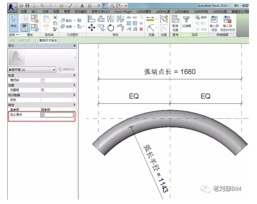Collapse the Identity Data section in Properties
The image size is (257, 204).
click(74, 95)
